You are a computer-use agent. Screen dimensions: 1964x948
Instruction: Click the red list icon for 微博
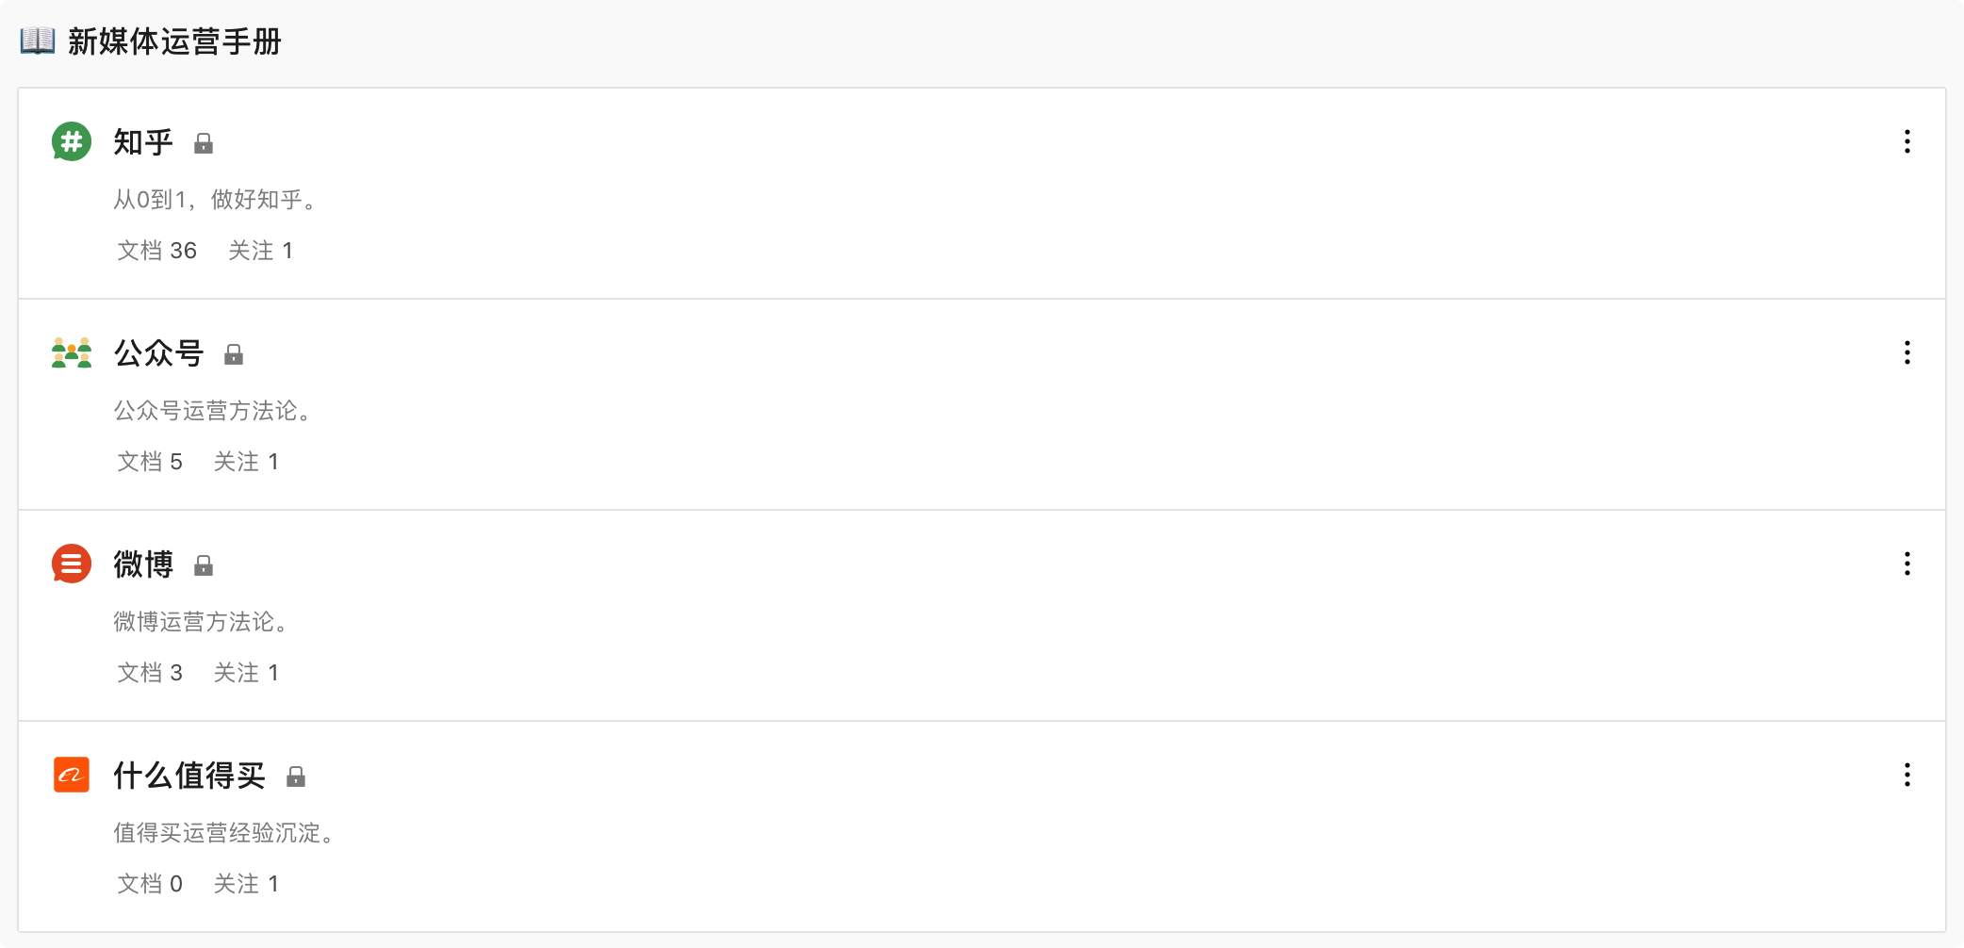click(72, 564)
